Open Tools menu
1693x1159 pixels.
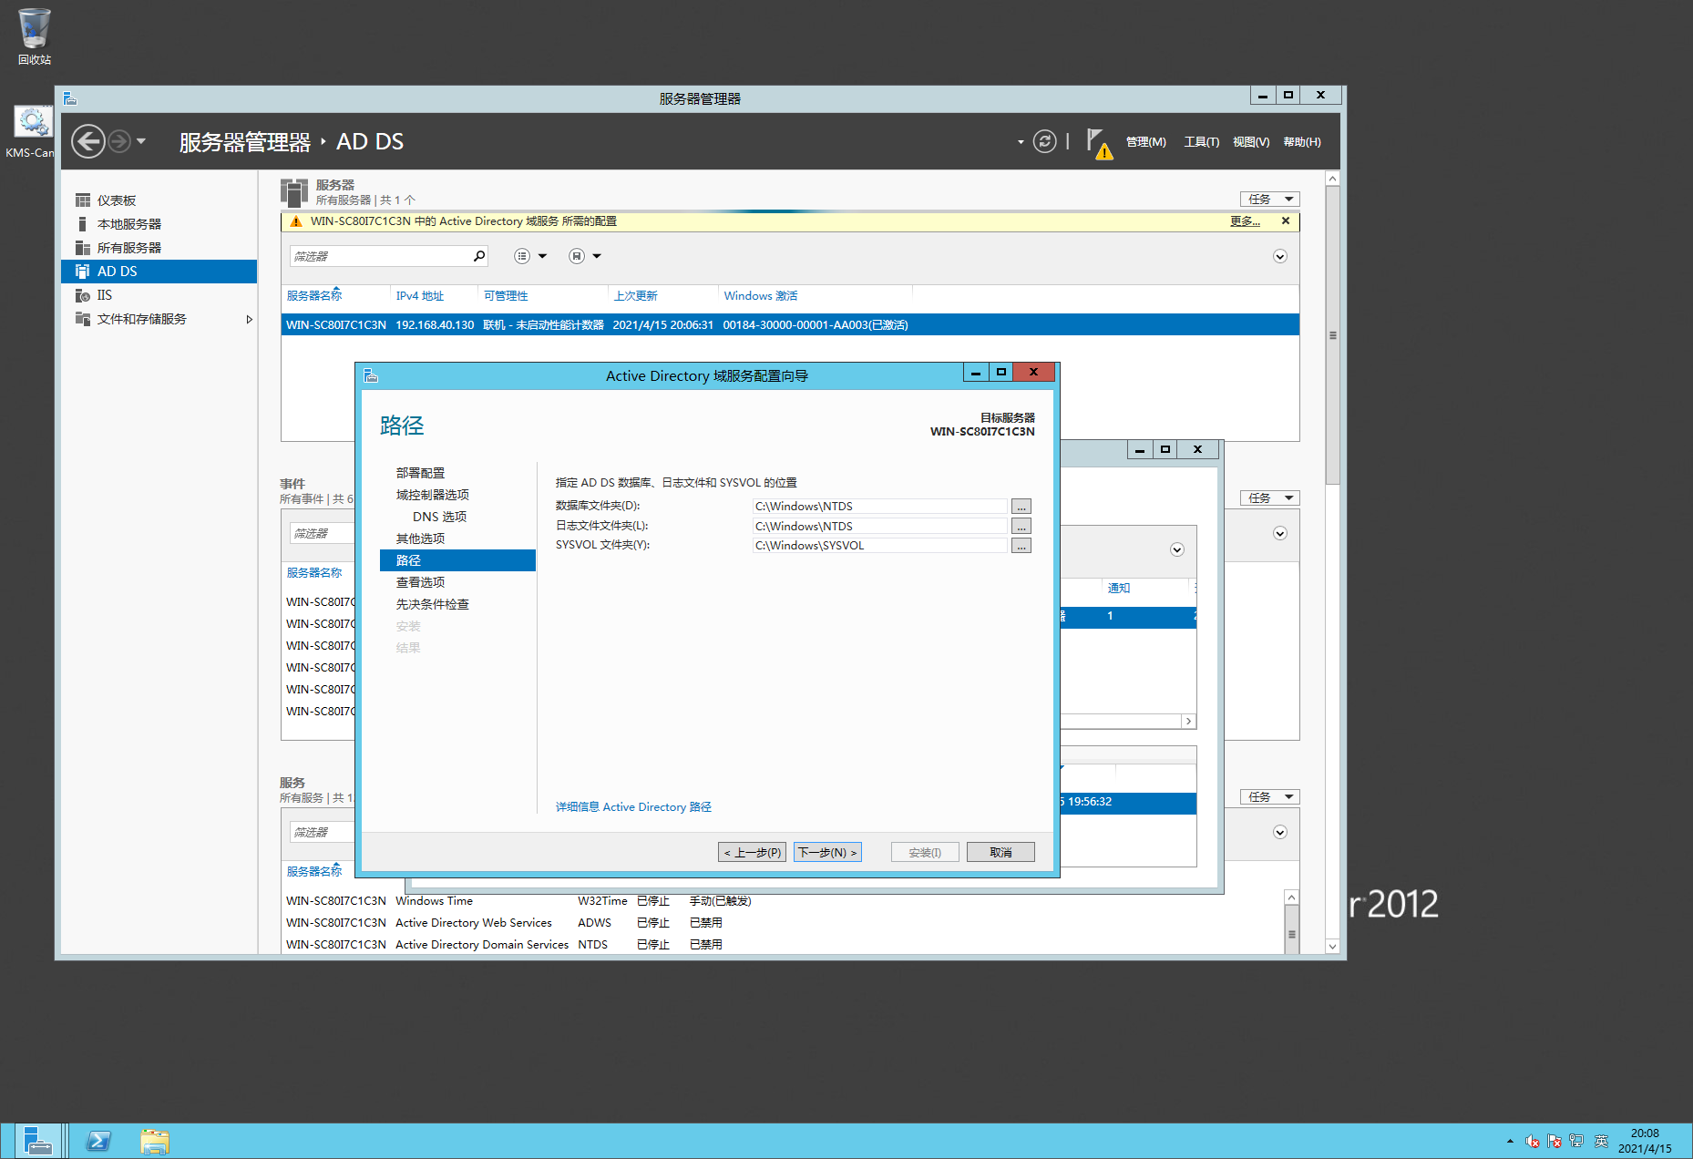1201,142
